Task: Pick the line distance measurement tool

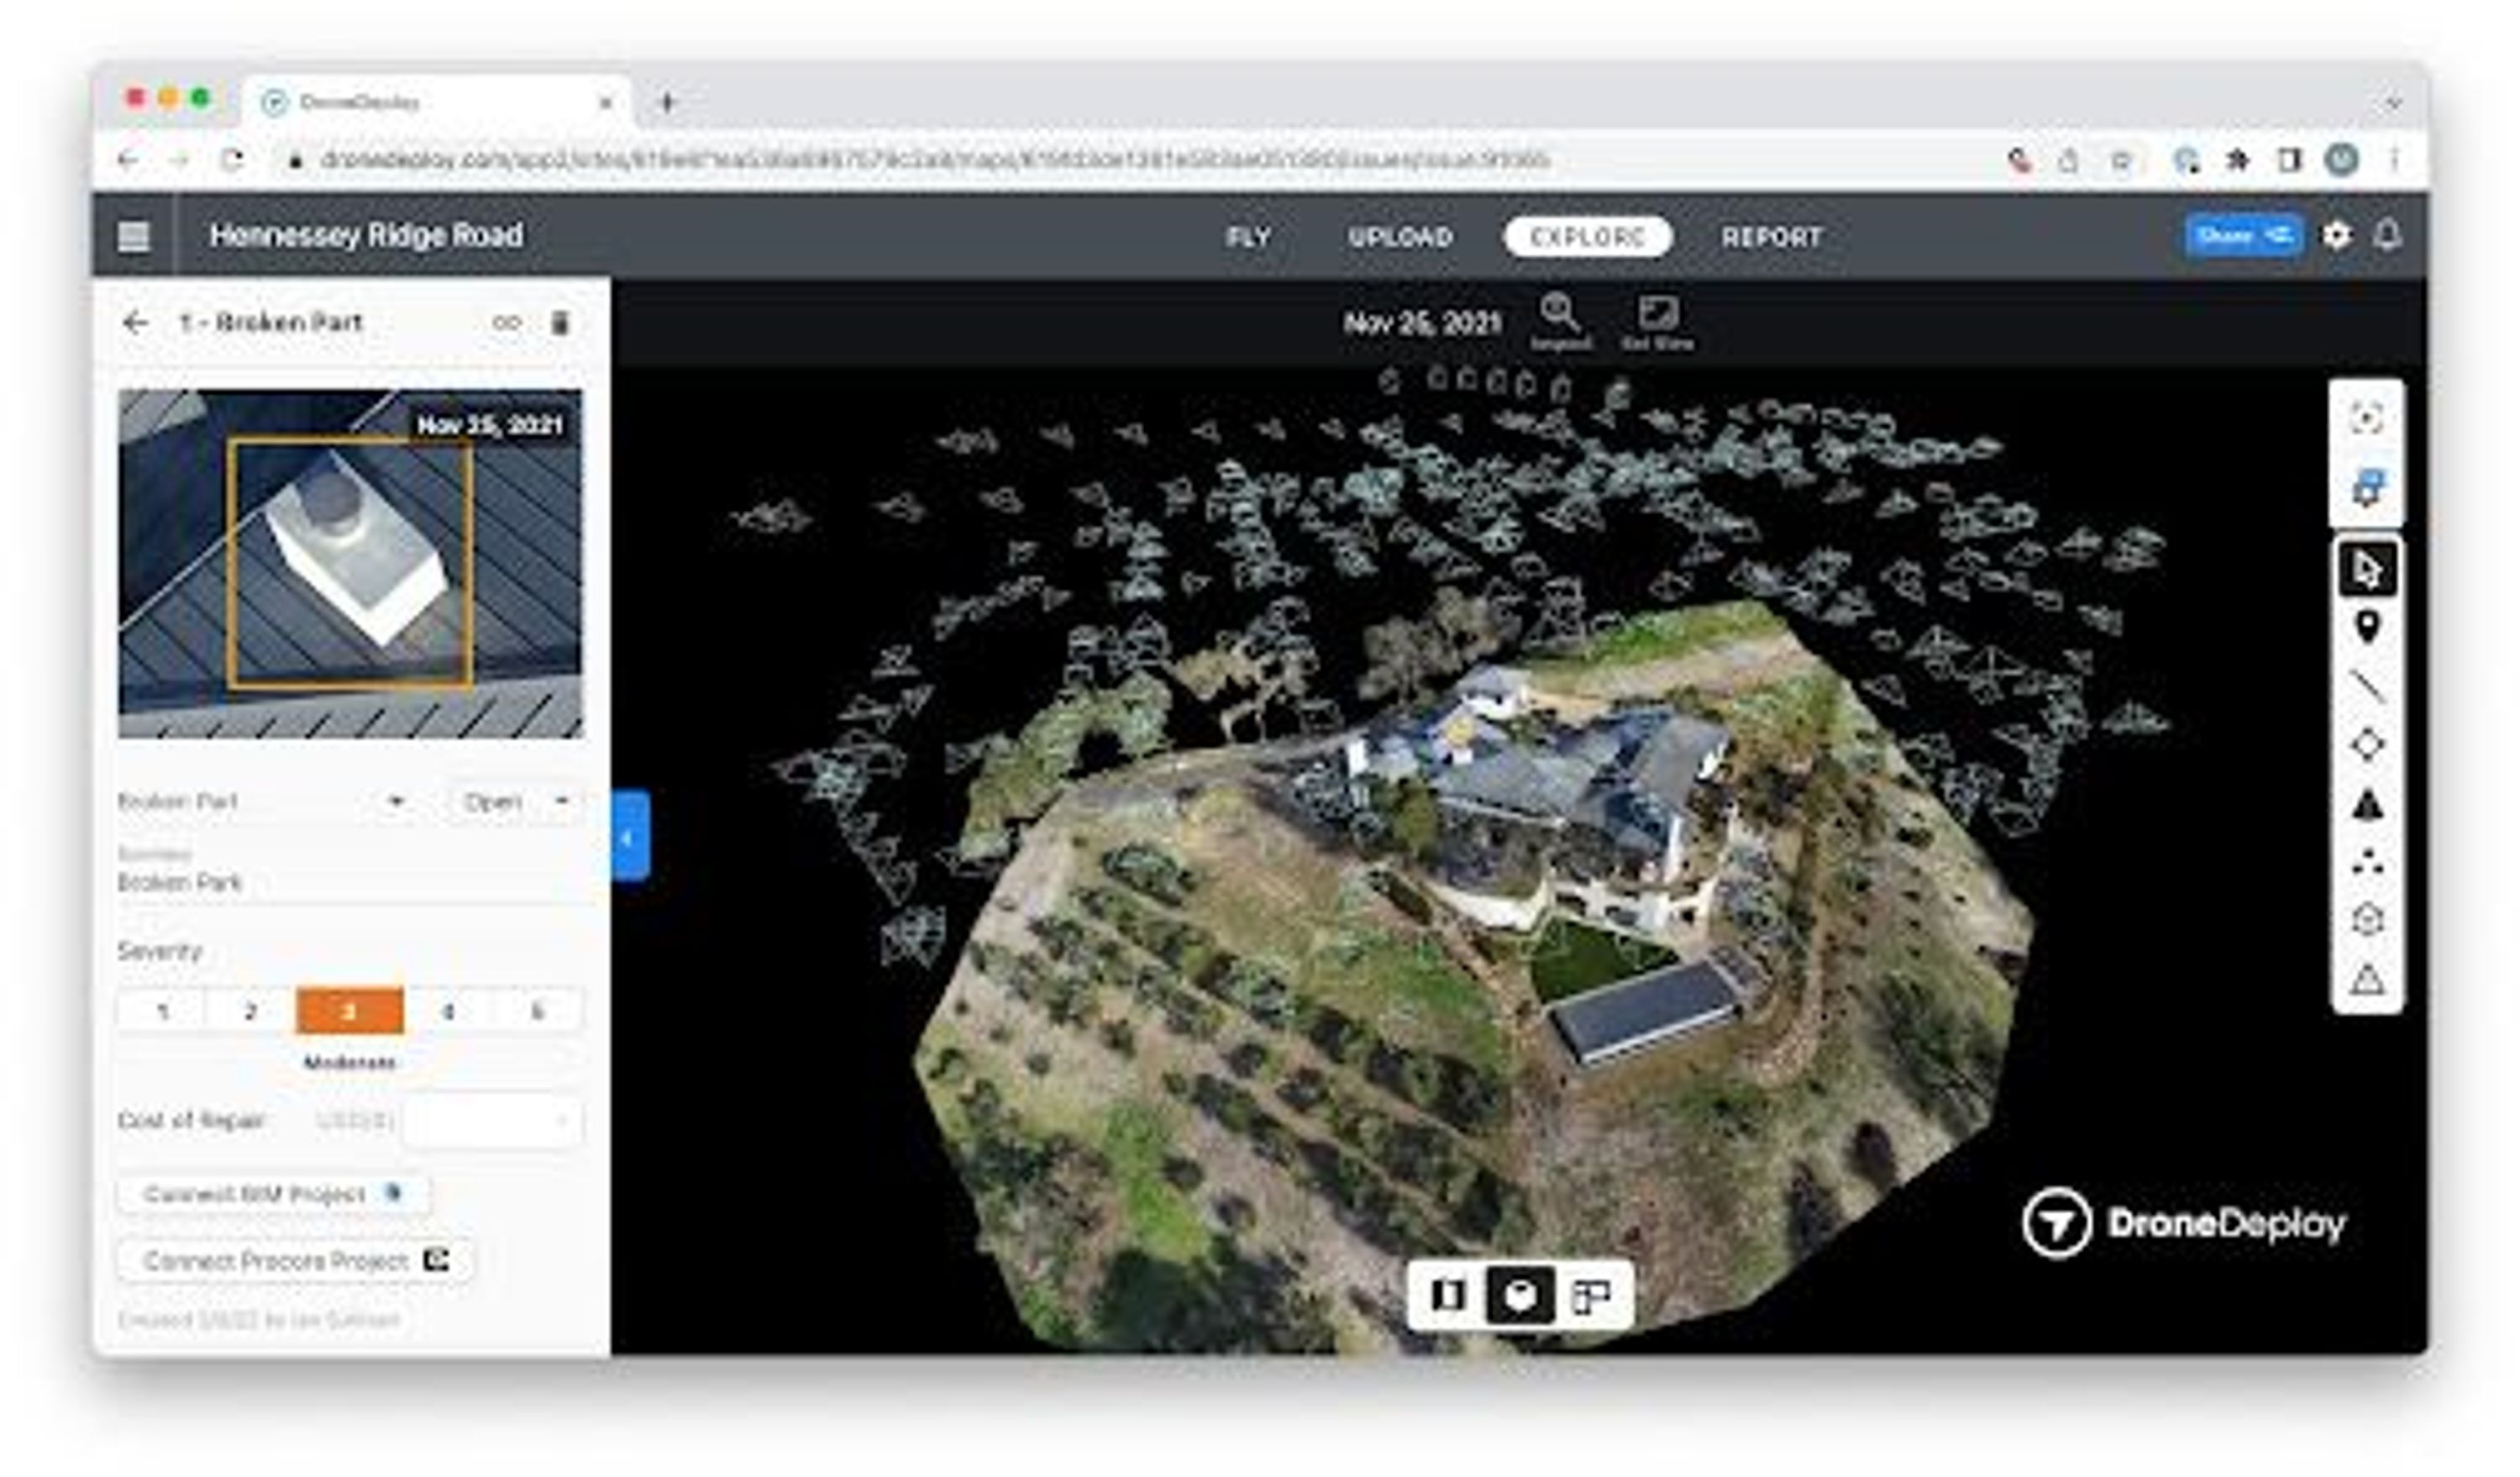Action: click(x=2366, y=686)
